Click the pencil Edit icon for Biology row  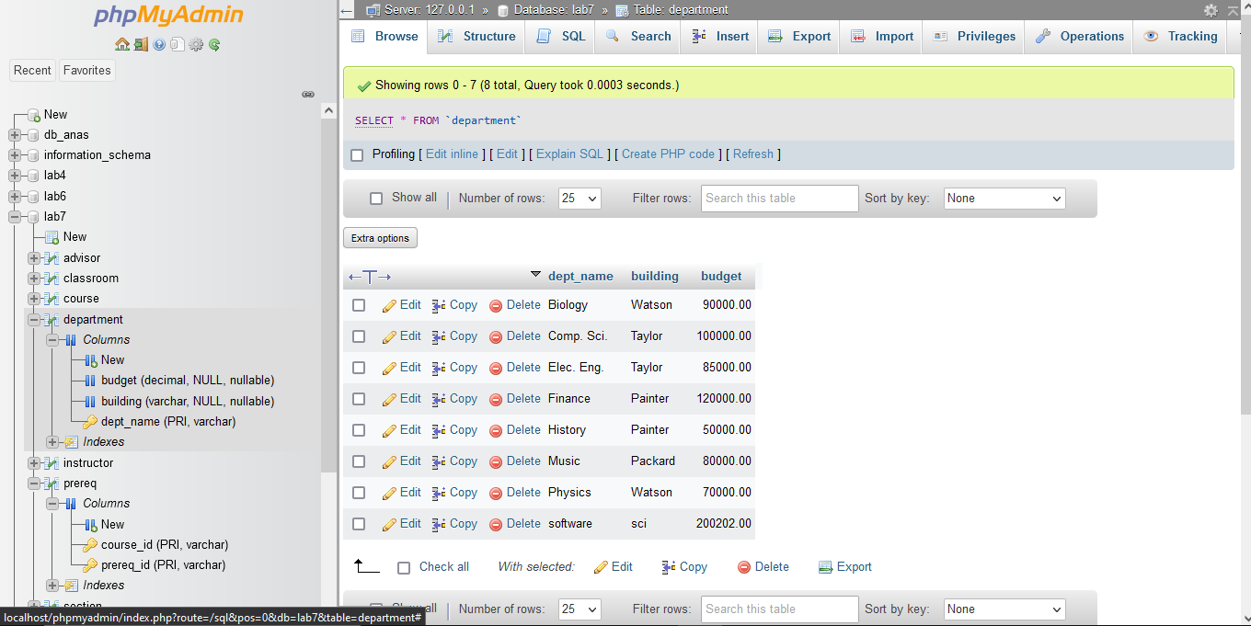[389, 305]
